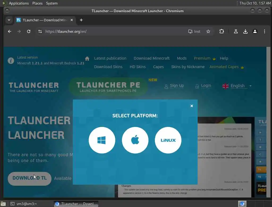
Task: Expand the English language dropdown
Action: 237,86
